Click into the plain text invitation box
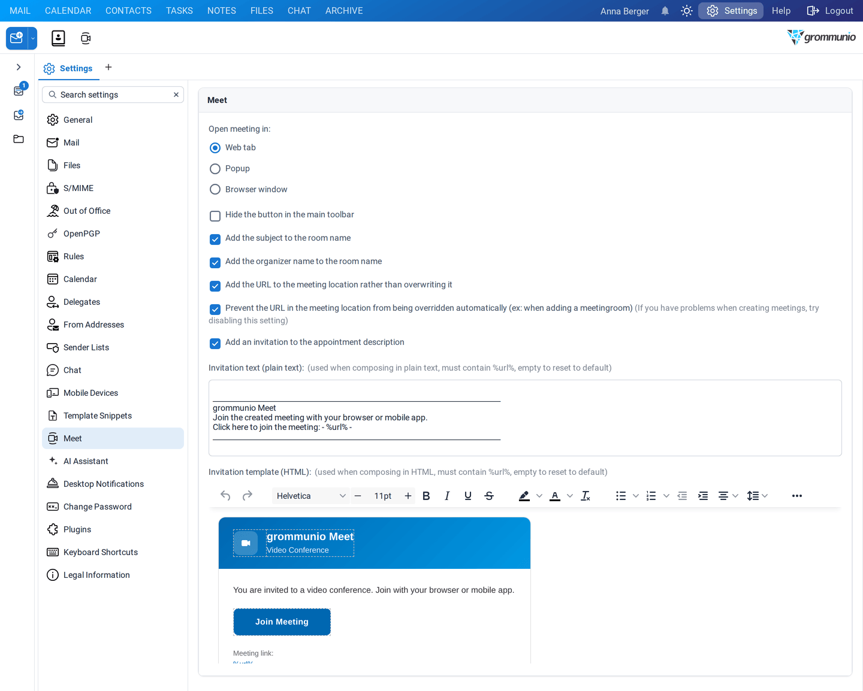Screen dimensions: 863x691 pyautogui.click(x=525, y=418)
